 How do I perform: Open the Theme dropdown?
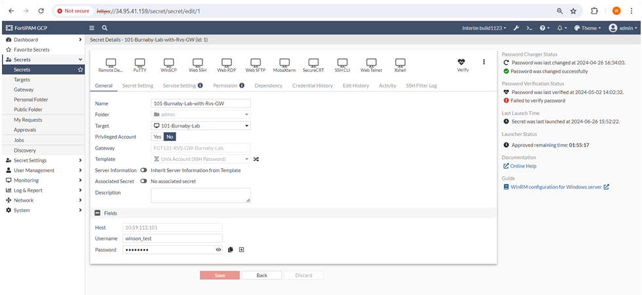(588, 28)
